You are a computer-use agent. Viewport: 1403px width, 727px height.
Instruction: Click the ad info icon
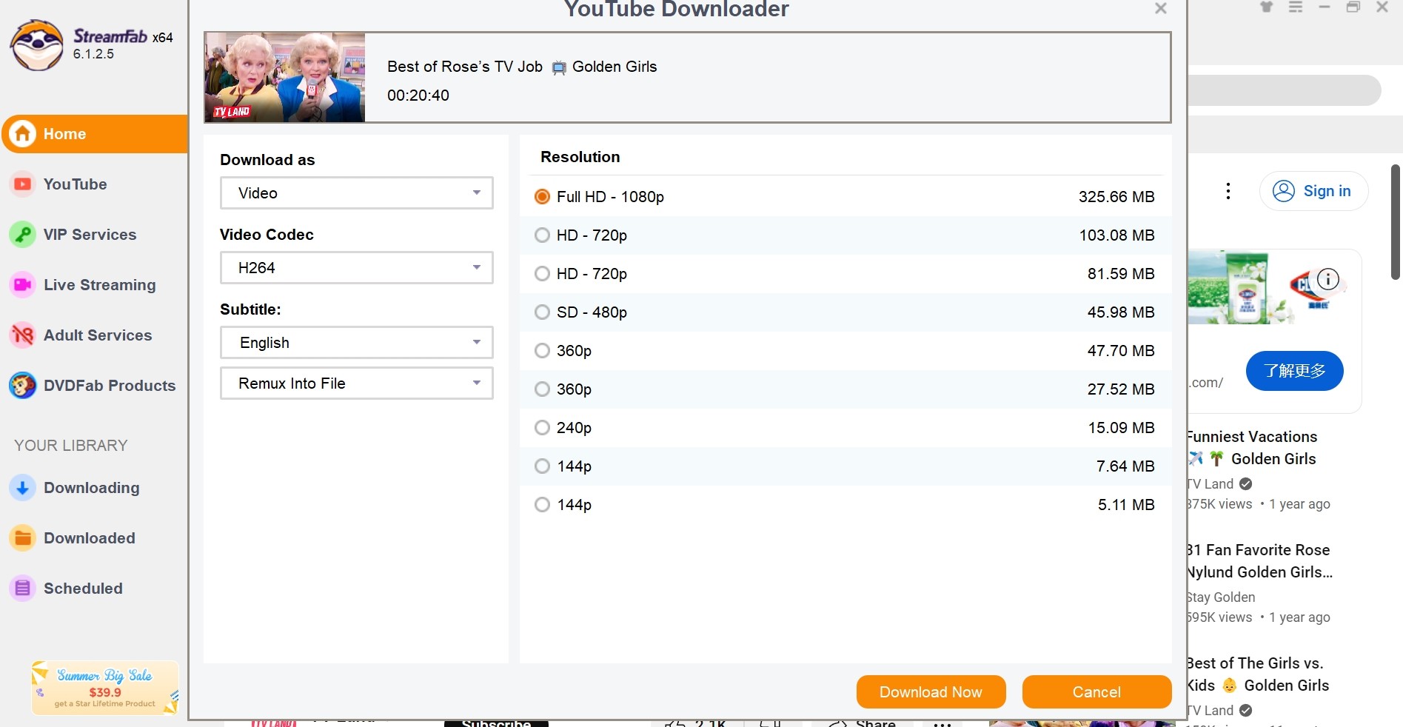[x=1328, y=279]
